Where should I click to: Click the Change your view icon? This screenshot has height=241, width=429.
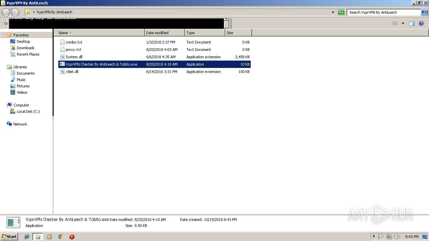point(395,23)
